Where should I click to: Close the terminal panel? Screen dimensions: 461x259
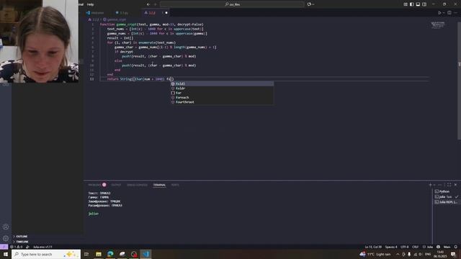[455, 185]
